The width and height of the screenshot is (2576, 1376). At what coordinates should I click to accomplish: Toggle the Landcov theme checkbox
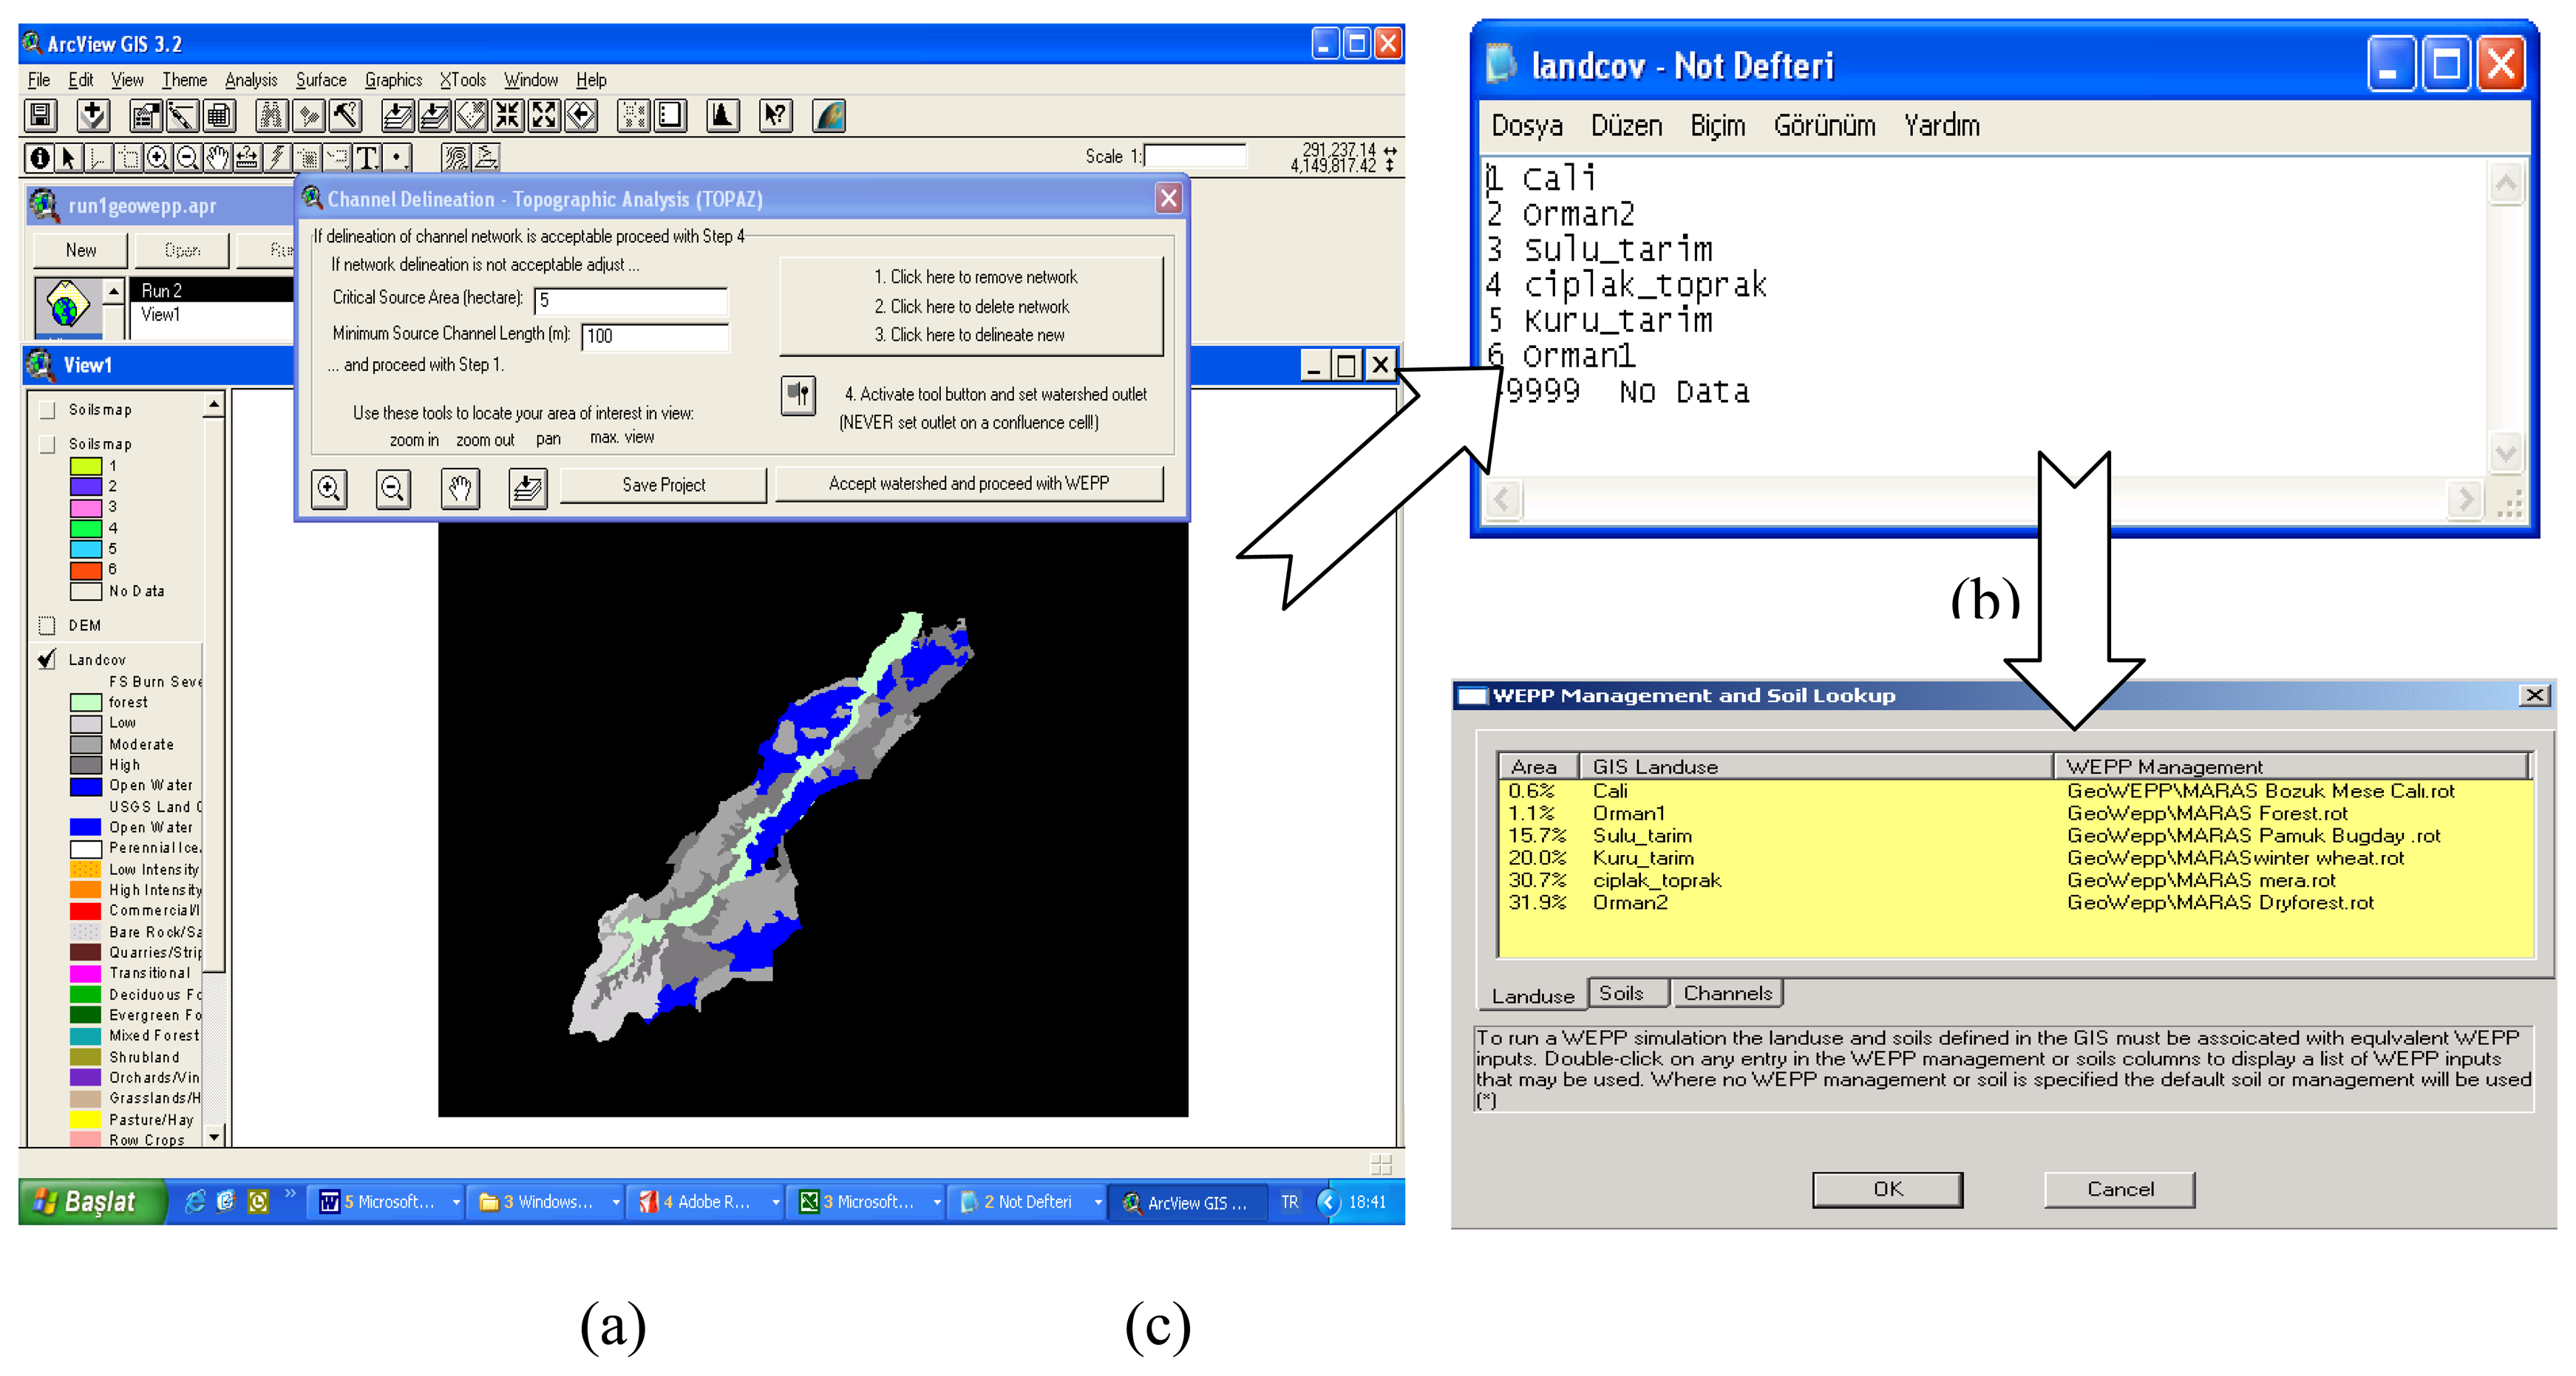(46, 660)
